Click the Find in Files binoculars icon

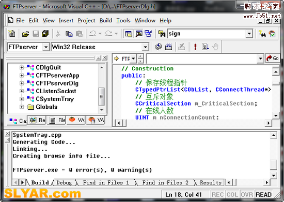coord(162,34)
